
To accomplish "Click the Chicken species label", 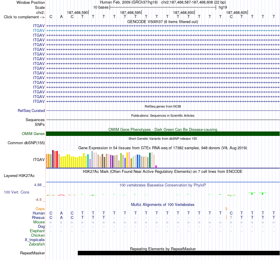I will coord(38,235).
